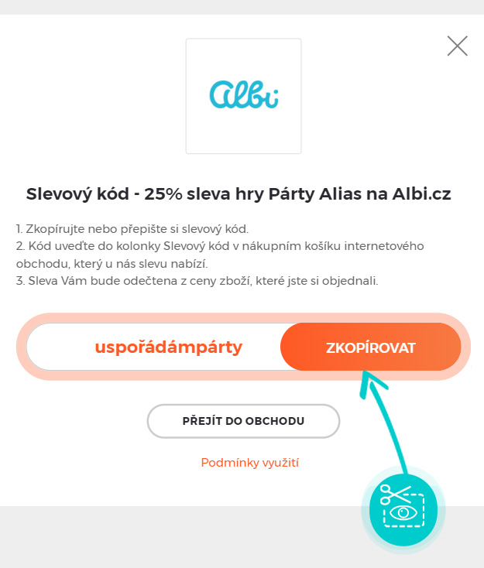Click instruction step 3 about Sleva deduction
Viewport: 484px width, 568px height.
(x=197, y=281)
